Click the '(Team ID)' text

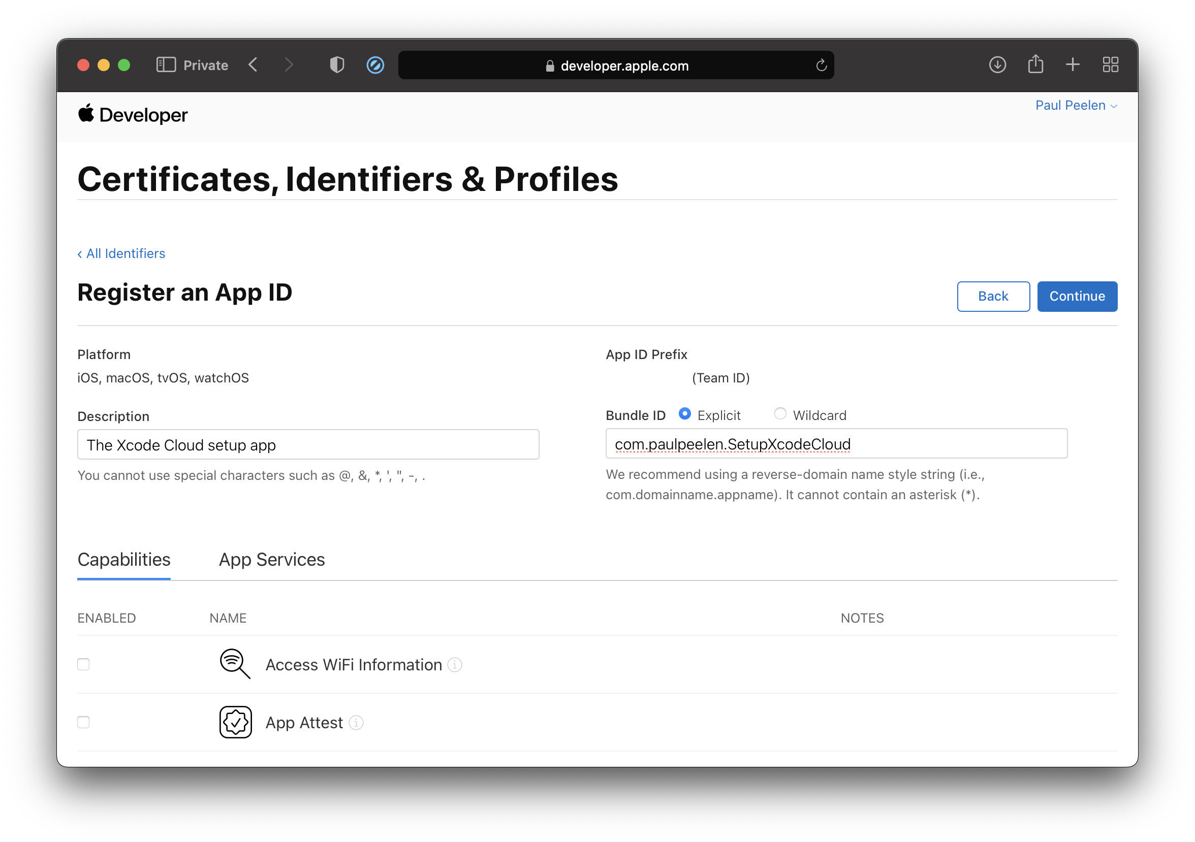coord(721,378)
